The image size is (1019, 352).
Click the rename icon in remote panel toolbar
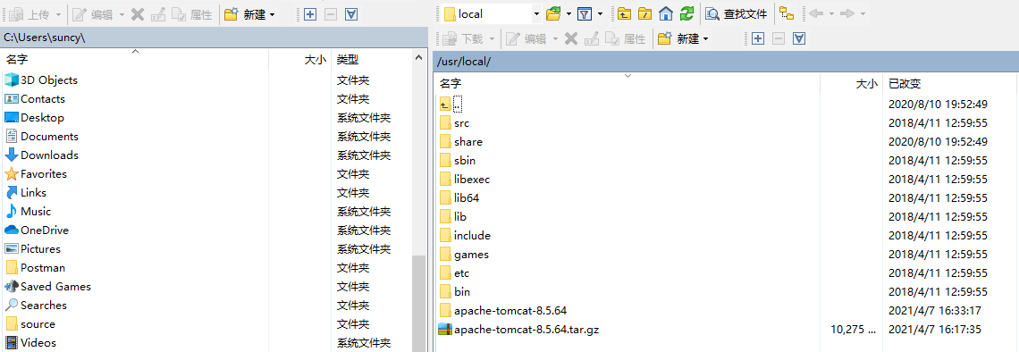592,39
